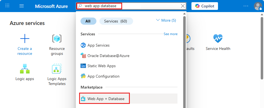The width and height of the screenshot is (264, 108).
Task: Click the Logic Apps Templates label
Action: pyautogui.click(x=57, y=81)
